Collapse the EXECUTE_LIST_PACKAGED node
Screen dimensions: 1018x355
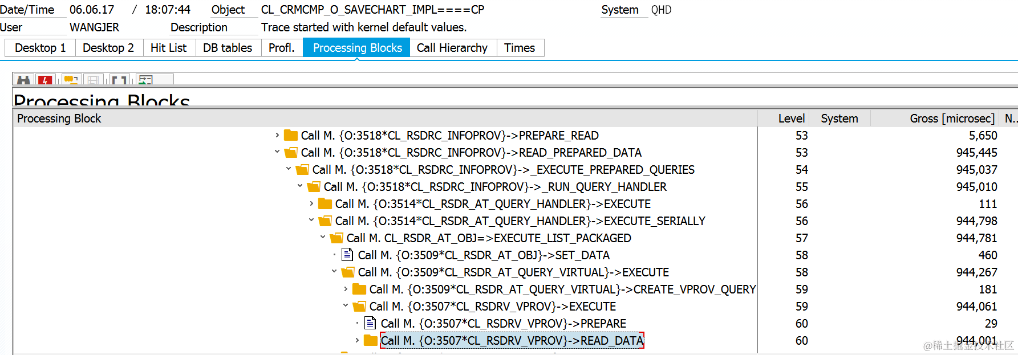point(323,237)
